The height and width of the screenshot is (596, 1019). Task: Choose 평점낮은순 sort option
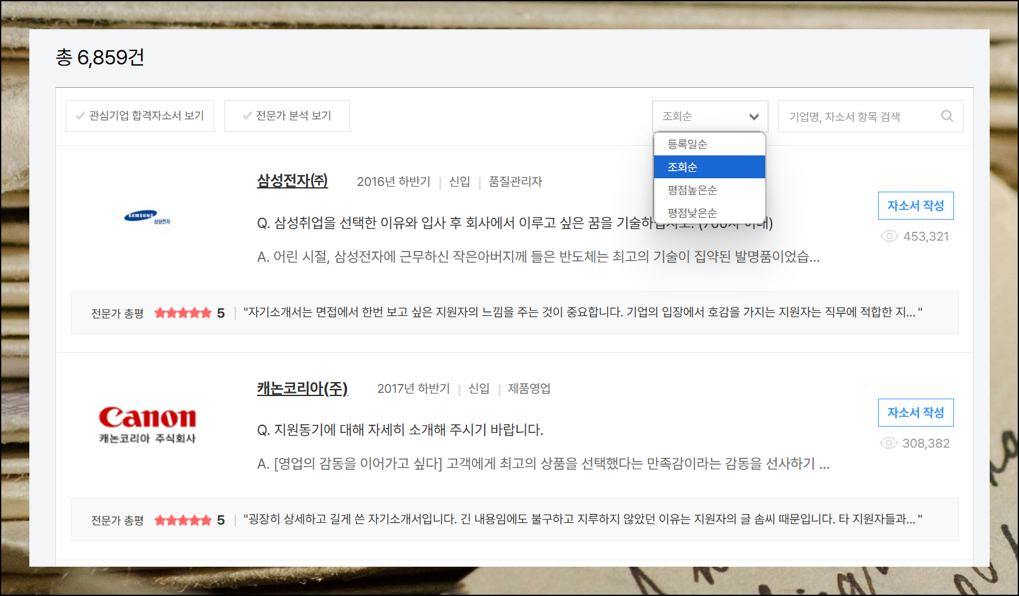[710, 213]
